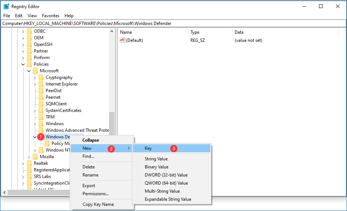Expand the Internet Explorer key
Viewport: 347px width, 211px height.
tap(35, 84)
